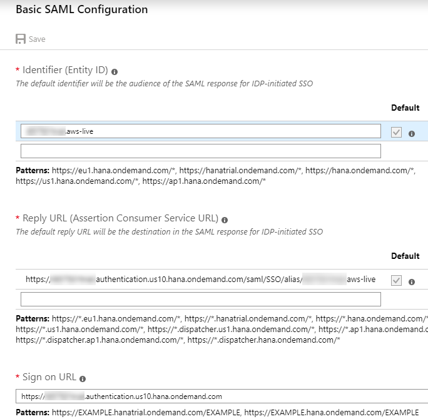
Task: Click the Default header above Reply URL checkbox
Action: 405,256
